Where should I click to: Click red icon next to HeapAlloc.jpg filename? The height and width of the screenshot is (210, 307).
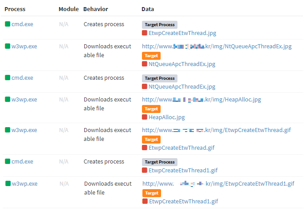tap(145, 117)
